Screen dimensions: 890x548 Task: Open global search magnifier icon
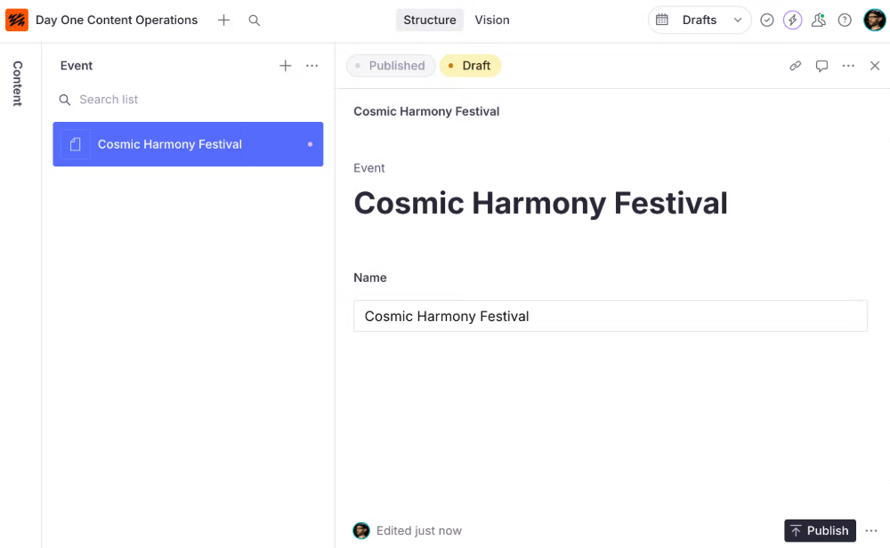[255, 20]
